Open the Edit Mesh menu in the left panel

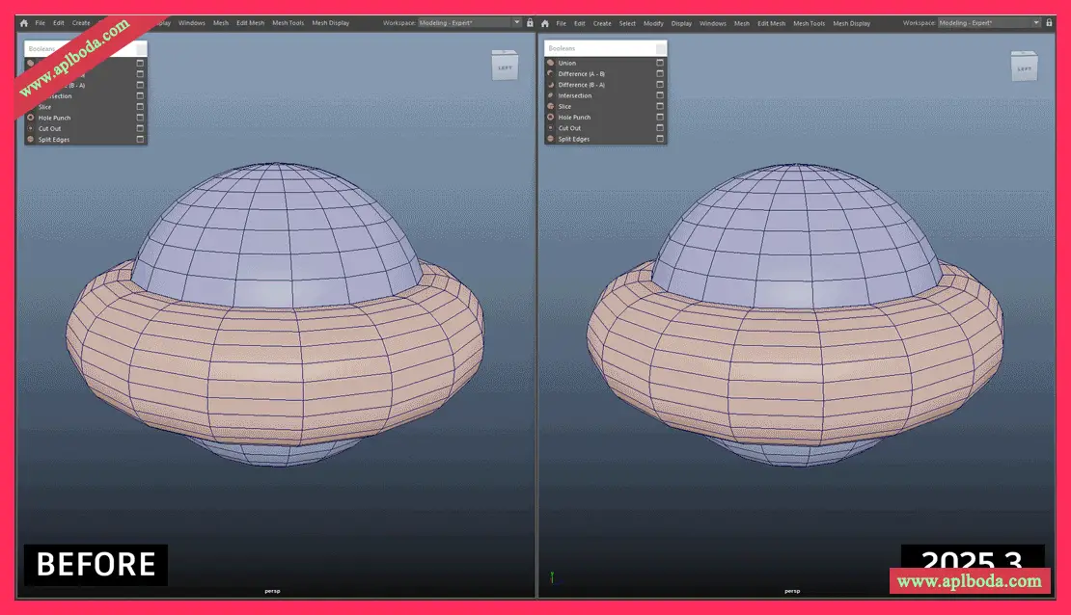point(251,23)
